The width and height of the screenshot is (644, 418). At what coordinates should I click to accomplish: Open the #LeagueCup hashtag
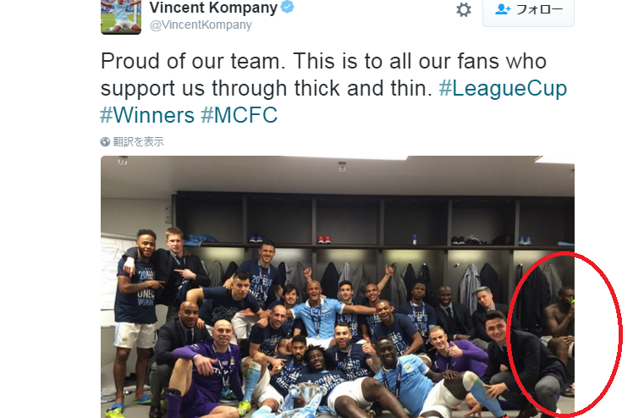503,88
